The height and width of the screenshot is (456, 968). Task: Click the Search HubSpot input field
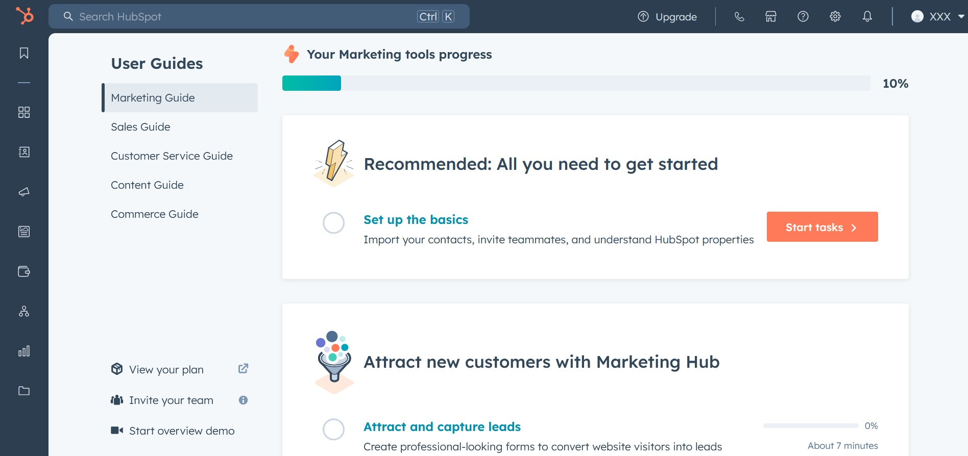pyautogui.click(x=259, y=17)
